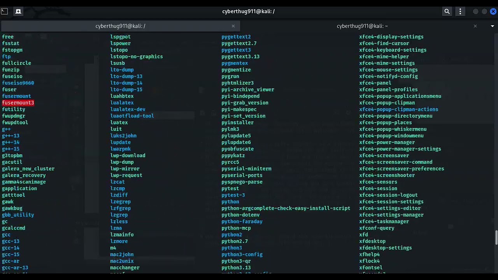Screen dimensions: 498x280
Task: Click the 'gcalccmd' entry
Action: coord(14,228)
